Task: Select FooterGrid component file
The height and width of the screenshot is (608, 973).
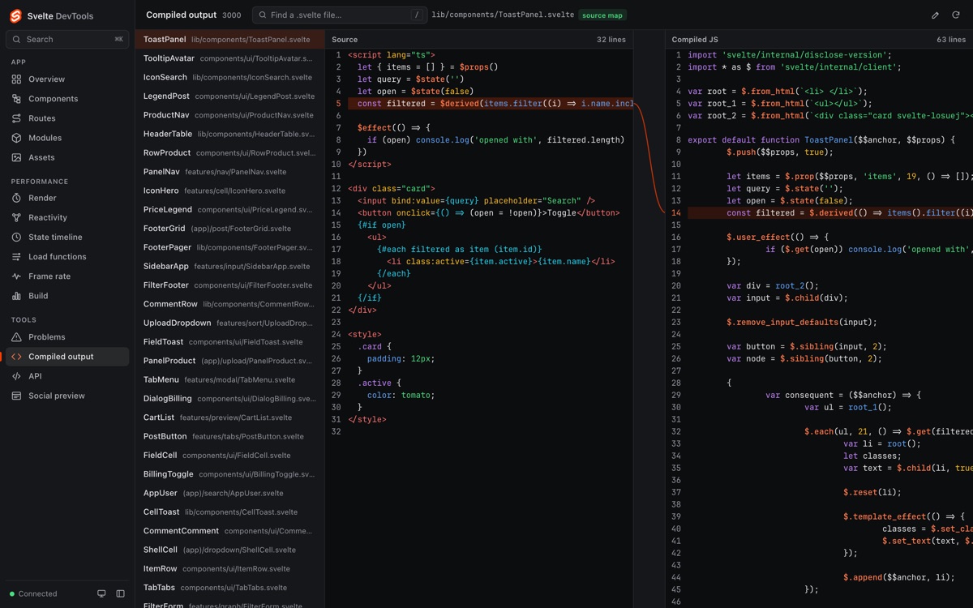Action: [x=229, y=229]
